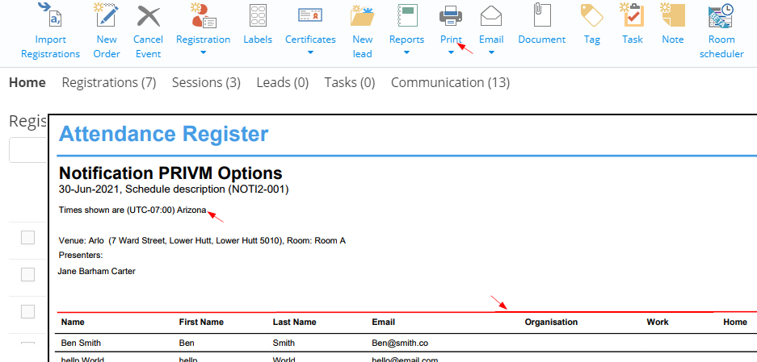Image resolution: width=757 pixels, height=362 pixels.
Task: Click the Email column header
Action: 383,322
